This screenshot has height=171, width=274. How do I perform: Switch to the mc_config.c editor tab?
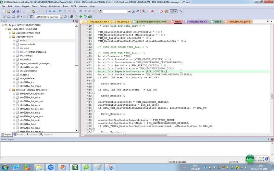123,22
